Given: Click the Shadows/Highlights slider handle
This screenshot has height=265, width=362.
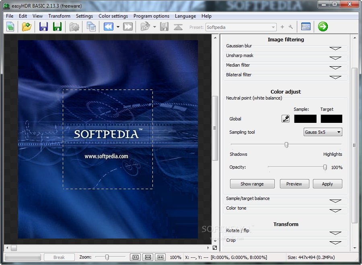Looking at the screenshot, I should coord(286,145).
